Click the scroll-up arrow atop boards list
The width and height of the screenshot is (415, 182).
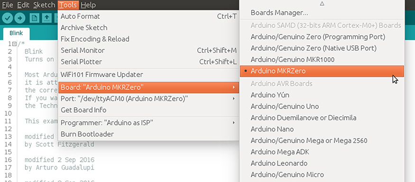point(322,4)
